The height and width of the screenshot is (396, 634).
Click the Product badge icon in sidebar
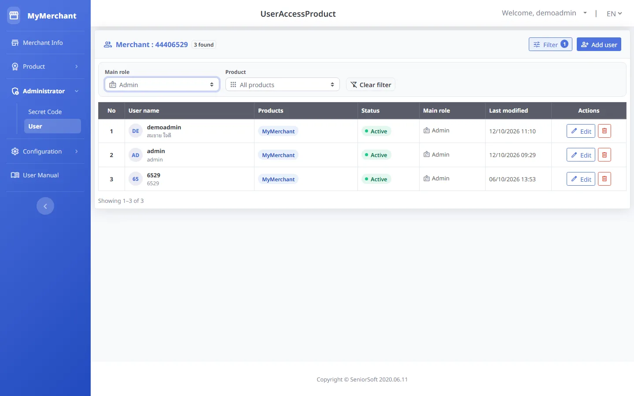(15, 66)
